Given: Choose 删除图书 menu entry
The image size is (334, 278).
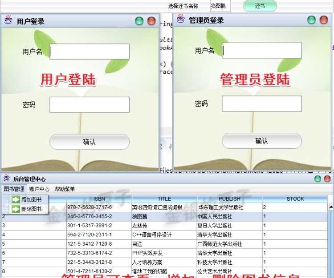Looking at the screenshot, I should click(29, 209).
